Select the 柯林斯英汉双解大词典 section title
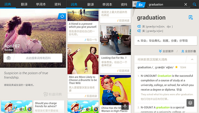199x113 pixels. pyautogui.click(x=152, y=59)
